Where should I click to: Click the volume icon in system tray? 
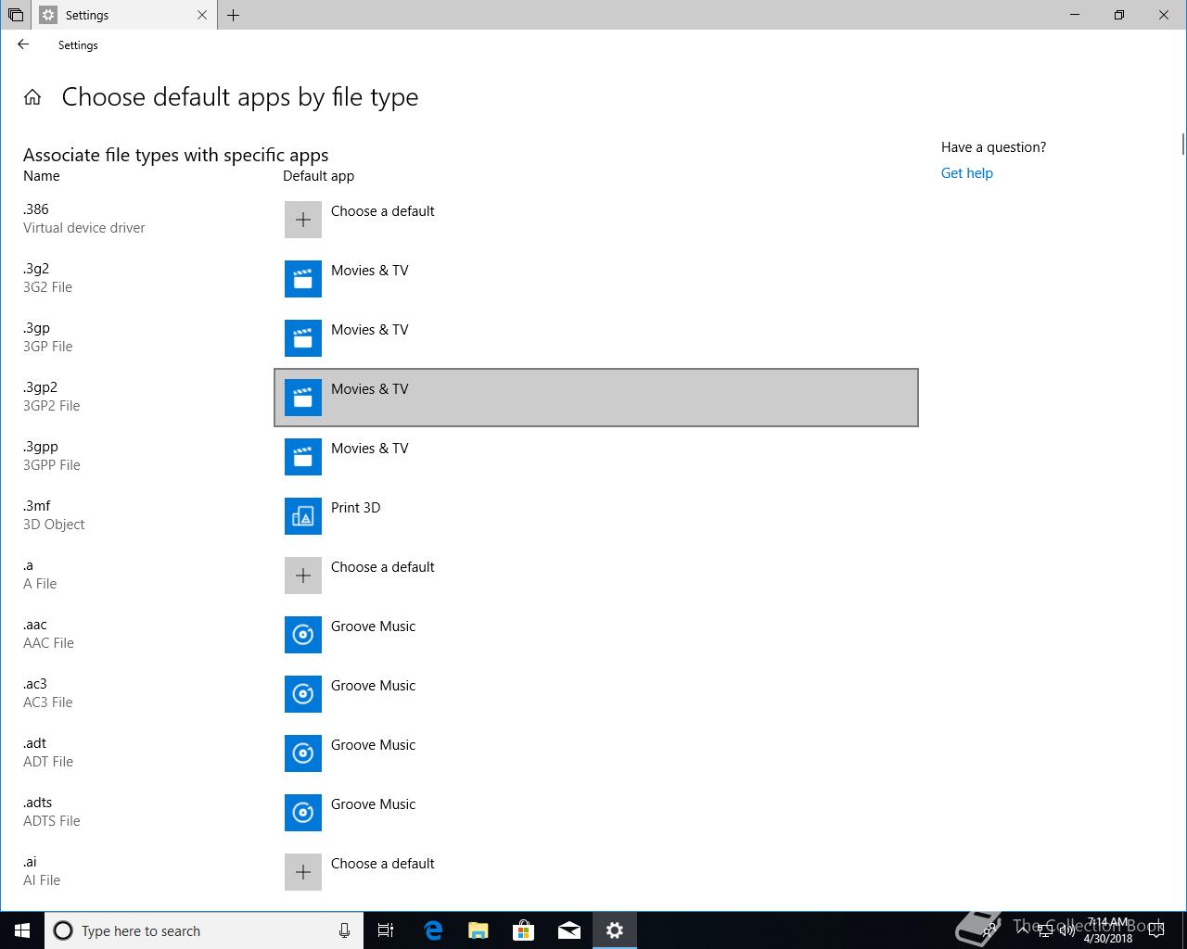pos(1066,930)
